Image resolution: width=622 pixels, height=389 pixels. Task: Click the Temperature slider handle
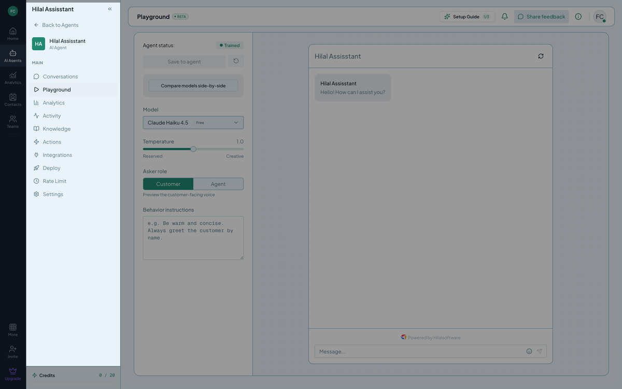193,149
